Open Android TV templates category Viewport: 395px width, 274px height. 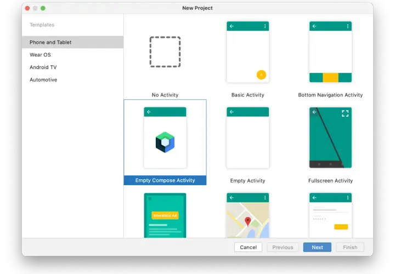point(72,67)
